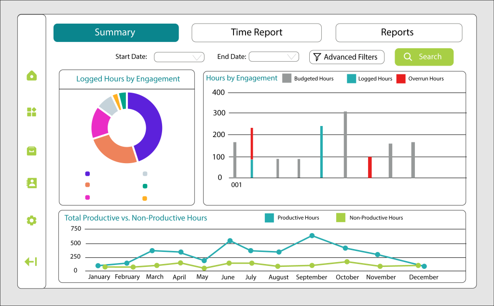
Task: Click the magnifier icon on Search
Action: (408, 57)
